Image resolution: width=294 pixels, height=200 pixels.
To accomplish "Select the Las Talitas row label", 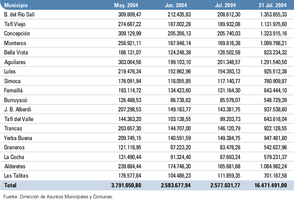I will click(x=15, y=175).
